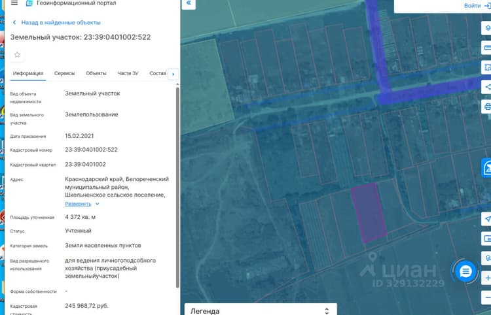Zoom out with the minus map button

click(487, 298)
